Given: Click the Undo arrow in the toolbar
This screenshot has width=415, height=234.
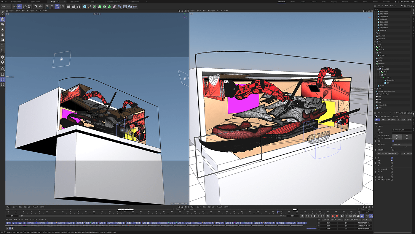Looking at the screenshot, I should point(4,7).
